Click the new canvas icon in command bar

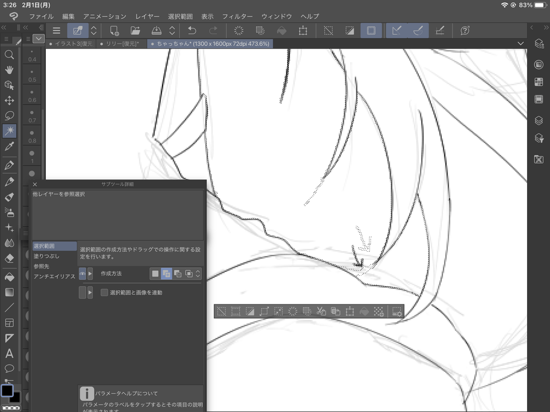pyautogui.click(x=115, y=31)
